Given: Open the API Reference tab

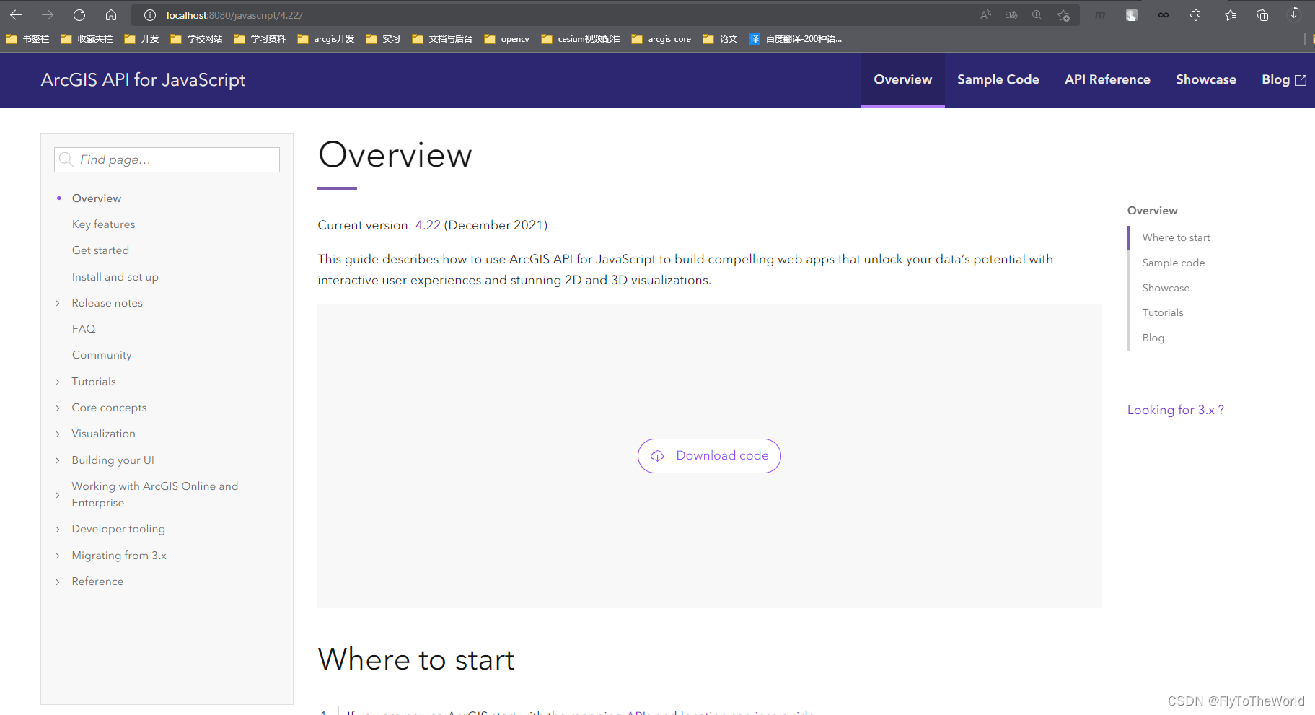Looking at the screenshot, I should (x=1107, y=79).
